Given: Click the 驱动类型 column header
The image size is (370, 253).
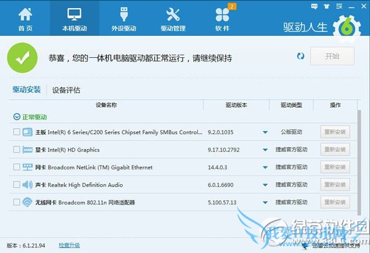Looking at the screenshot, I should 292,105.
